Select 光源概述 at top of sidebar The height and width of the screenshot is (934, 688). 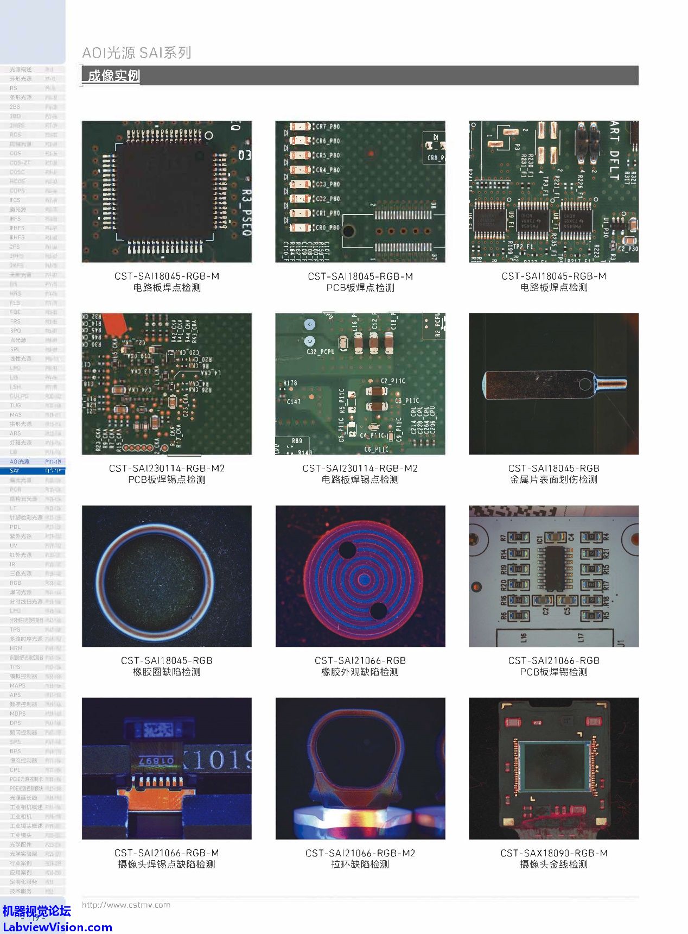coord(21,70)
